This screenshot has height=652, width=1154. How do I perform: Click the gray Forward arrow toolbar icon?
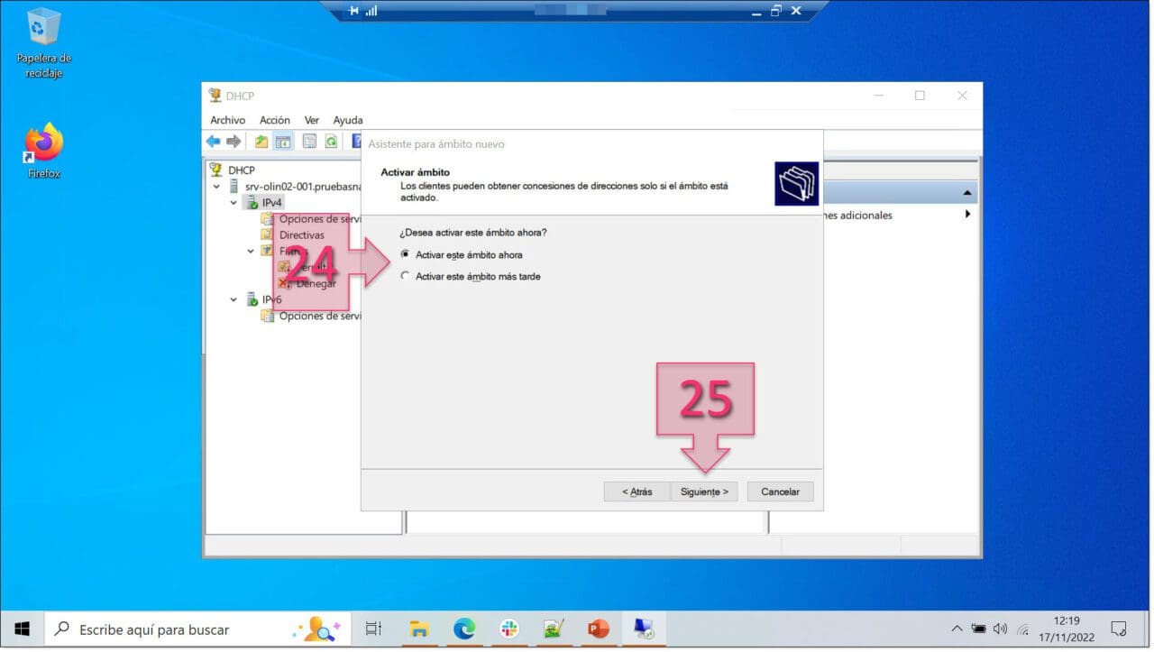tap(234, 142)
